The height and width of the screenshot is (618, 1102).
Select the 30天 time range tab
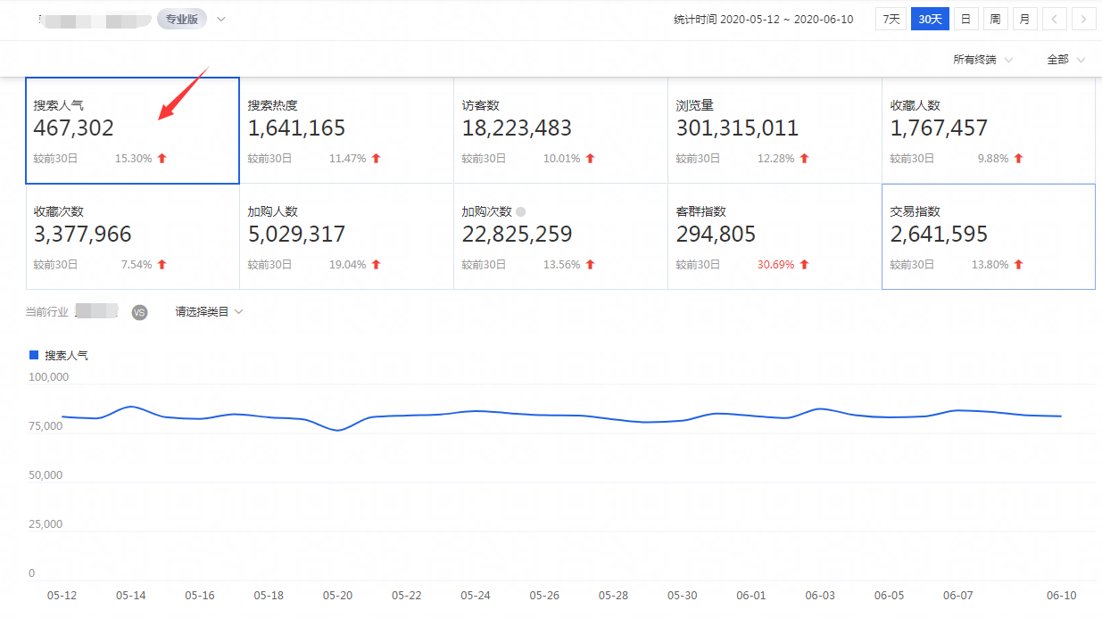coord(930,19)
